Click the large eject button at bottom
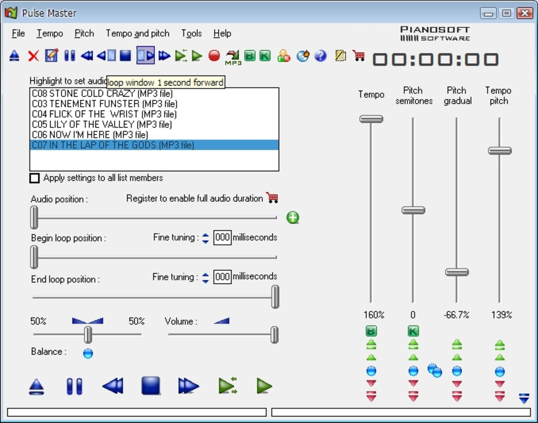The height and width of the screenshot is (423, 538). pos(36,387)
